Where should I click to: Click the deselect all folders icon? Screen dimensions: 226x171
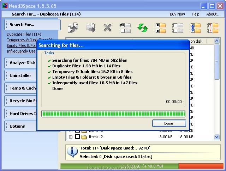click(178, 28)
